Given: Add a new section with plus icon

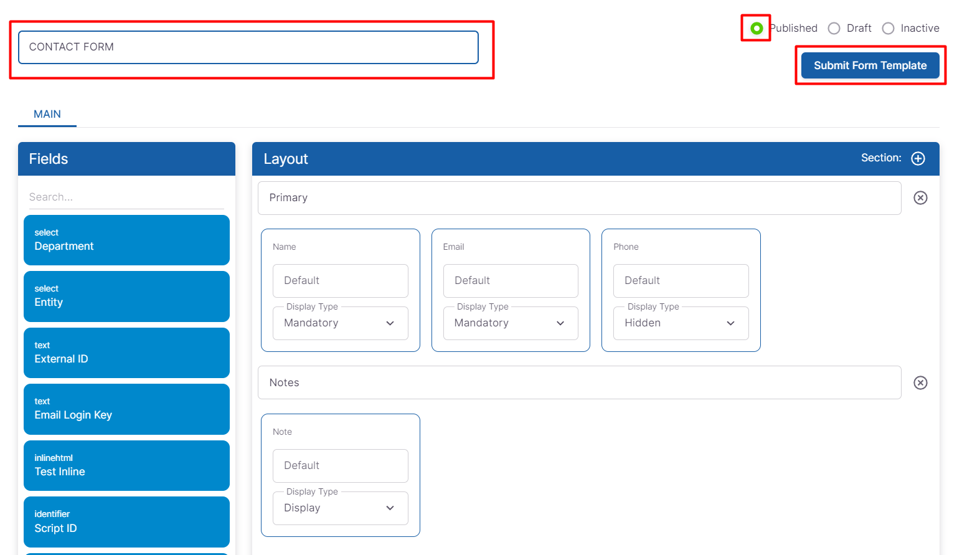Looking at the screenshot, I should tap(918, 158).
